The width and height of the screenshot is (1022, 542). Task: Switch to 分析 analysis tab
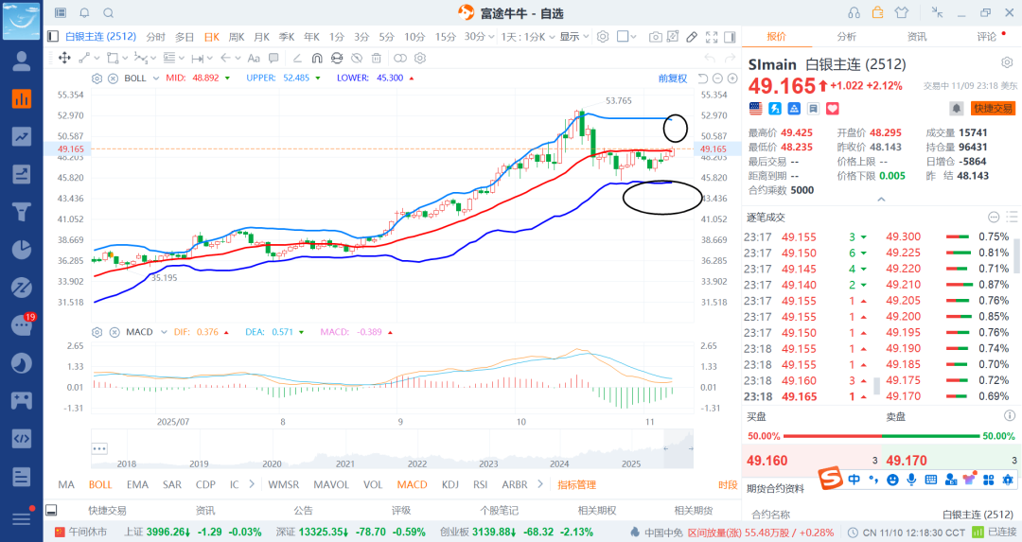click(x=847, y=37)
